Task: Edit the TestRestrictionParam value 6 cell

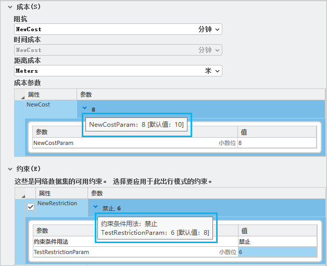Action: pos(276,252)
